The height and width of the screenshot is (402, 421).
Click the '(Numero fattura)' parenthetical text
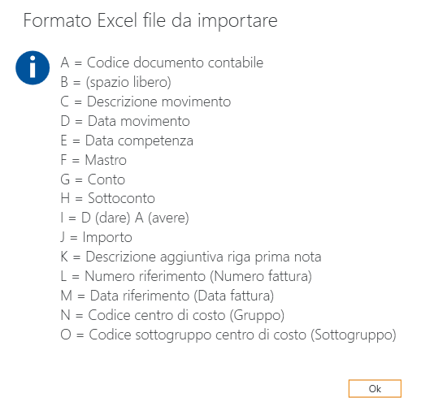coord(261,276)
